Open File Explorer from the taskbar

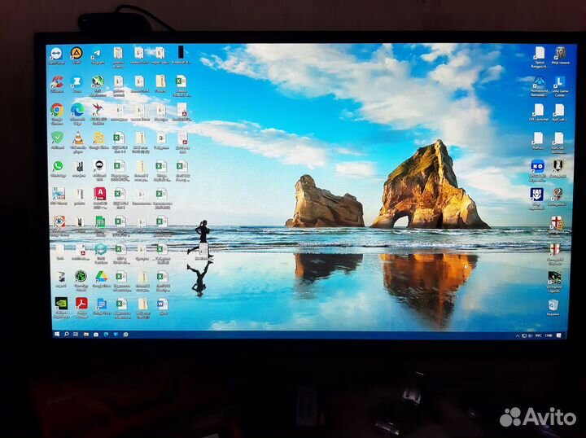[x=86, y=334]
